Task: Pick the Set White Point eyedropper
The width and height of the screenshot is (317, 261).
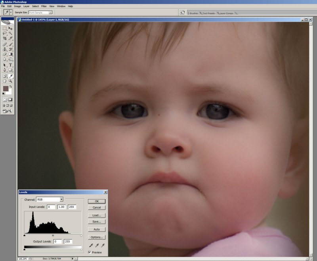Action: pos(103,246)
